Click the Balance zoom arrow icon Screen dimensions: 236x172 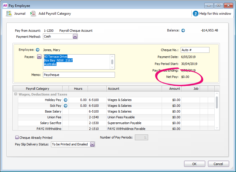[183, 30]
